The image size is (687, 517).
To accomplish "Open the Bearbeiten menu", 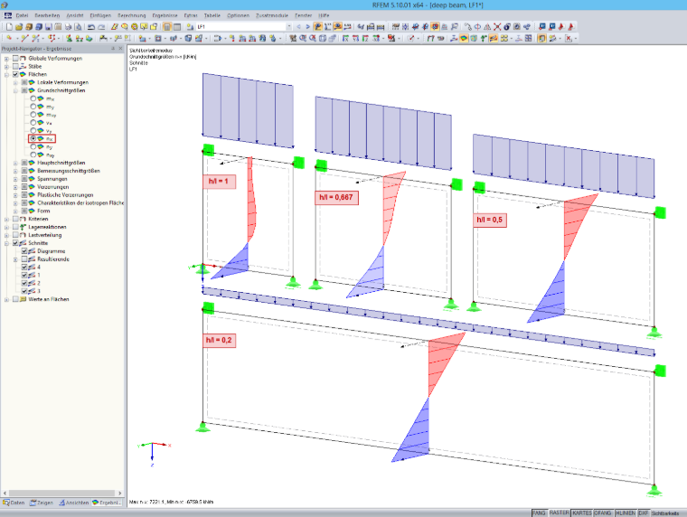I will pos(47,15).
